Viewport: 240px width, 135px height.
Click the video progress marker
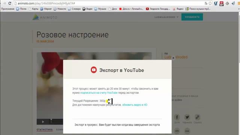pos(51,121)
